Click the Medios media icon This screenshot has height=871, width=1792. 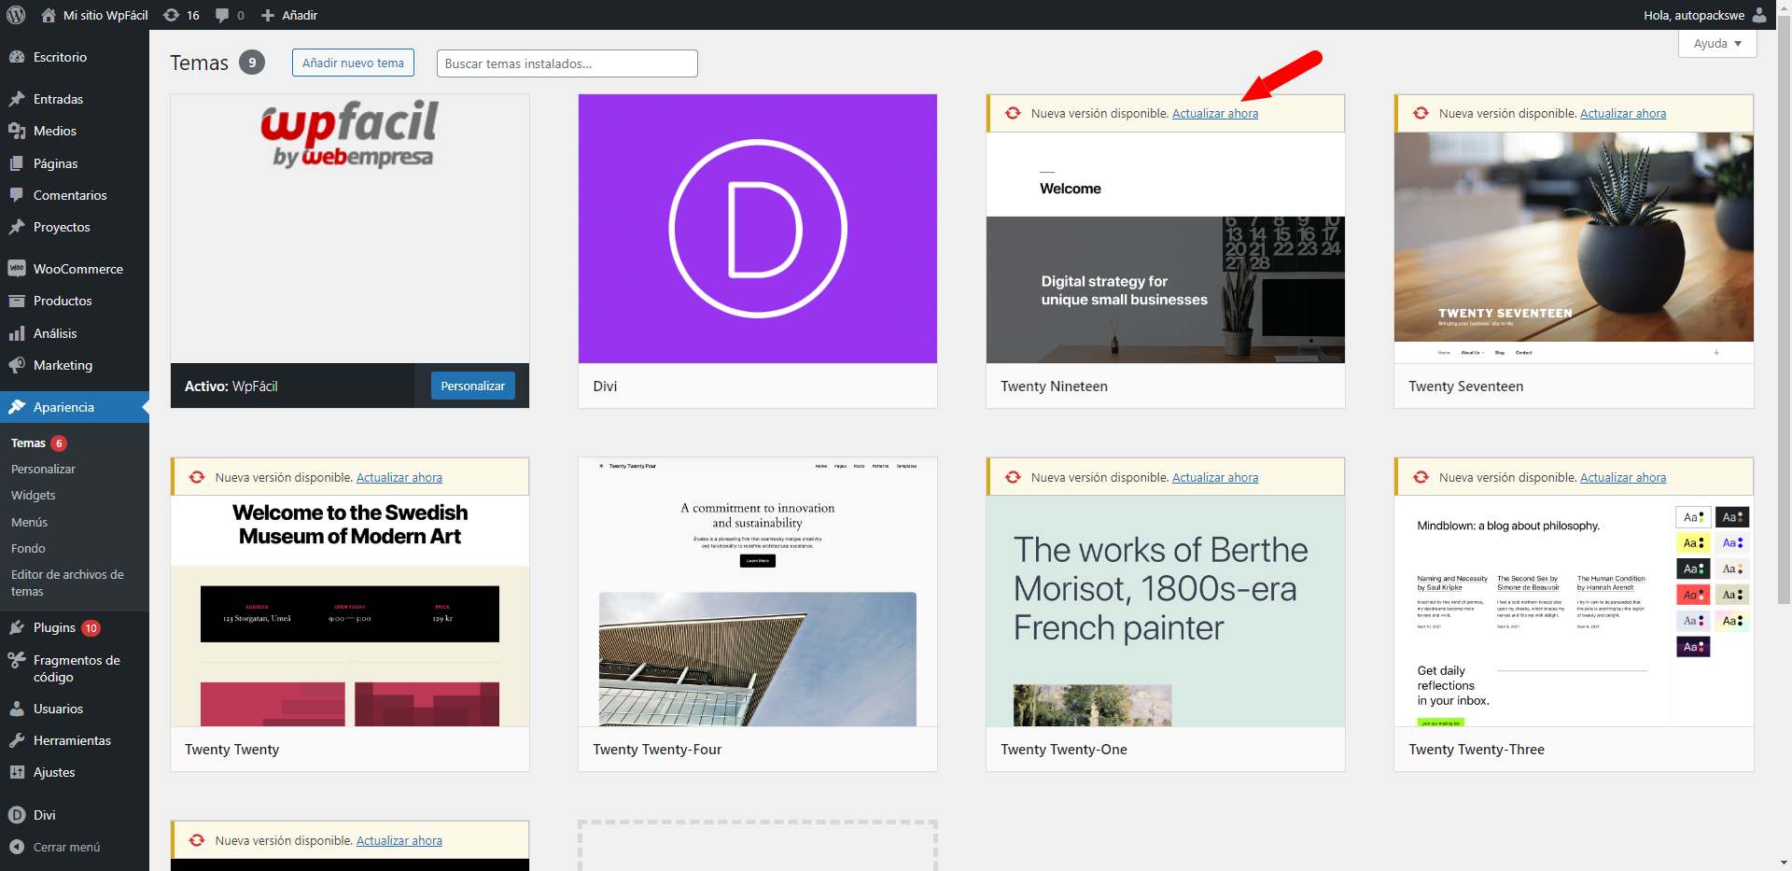(x=17, y=131)
